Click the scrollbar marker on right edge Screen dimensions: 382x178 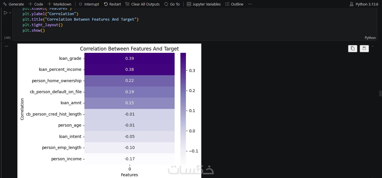coord(380,93)
